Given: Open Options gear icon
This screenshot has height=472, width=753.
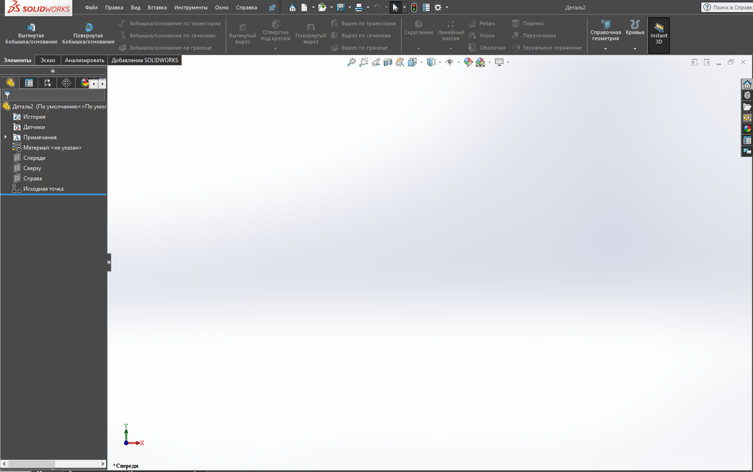Looking at the screenshot, I should point(438,8).
